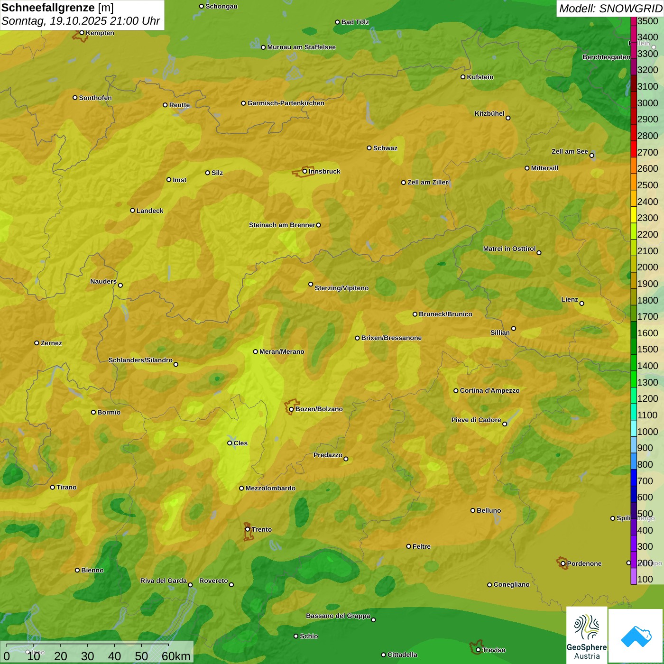
Task: Click the Bienno label
Action: pyautogui.click(x=92, y=570)
